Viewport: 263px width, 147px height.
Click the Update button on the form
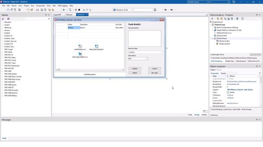click(135, 69)
